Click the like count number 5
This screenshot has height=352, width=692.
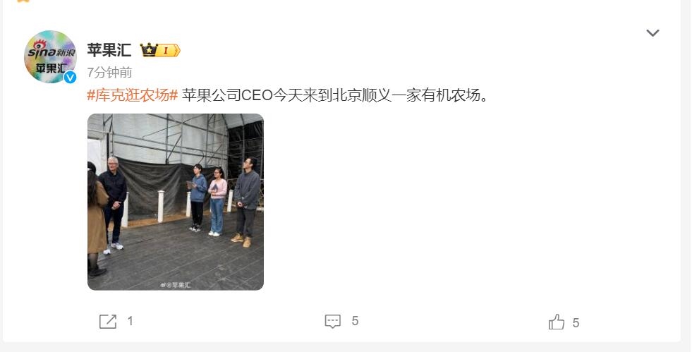[576, 323]
